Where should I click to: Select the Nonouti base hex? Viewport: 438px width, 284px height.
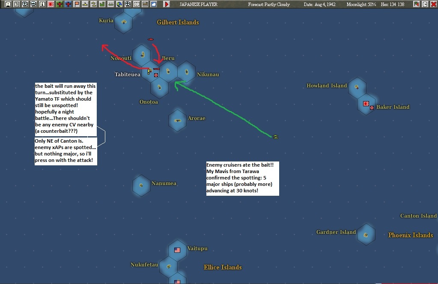142,55
